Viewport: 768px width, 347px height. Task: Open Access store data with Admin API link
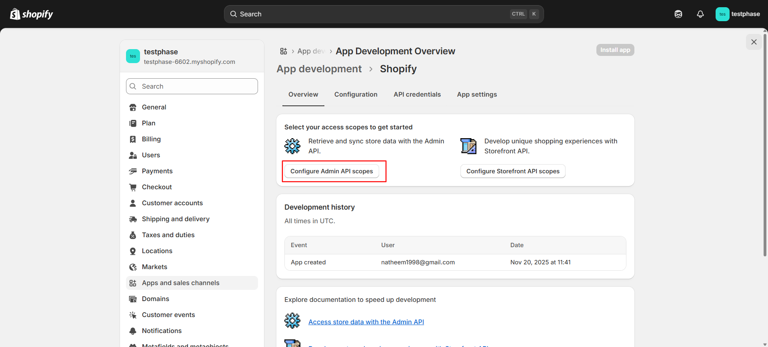click(x=366, y=322)
